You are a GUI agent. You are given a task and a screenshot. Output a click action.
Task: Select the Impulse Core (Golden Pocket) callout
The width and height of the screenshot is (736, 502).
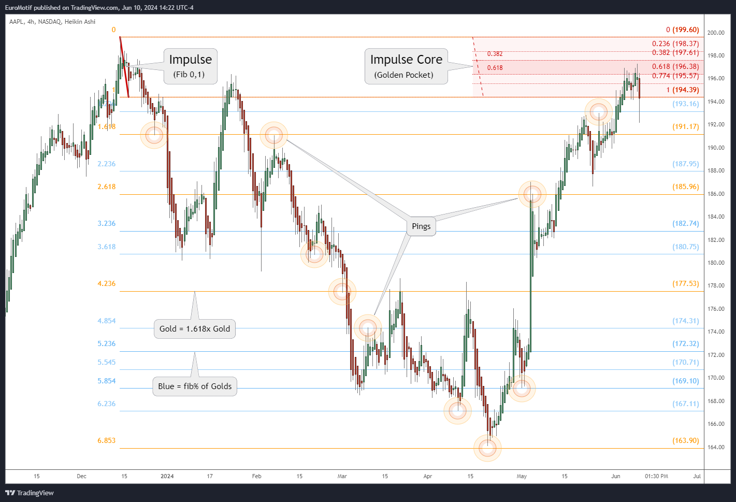[406, 66]
